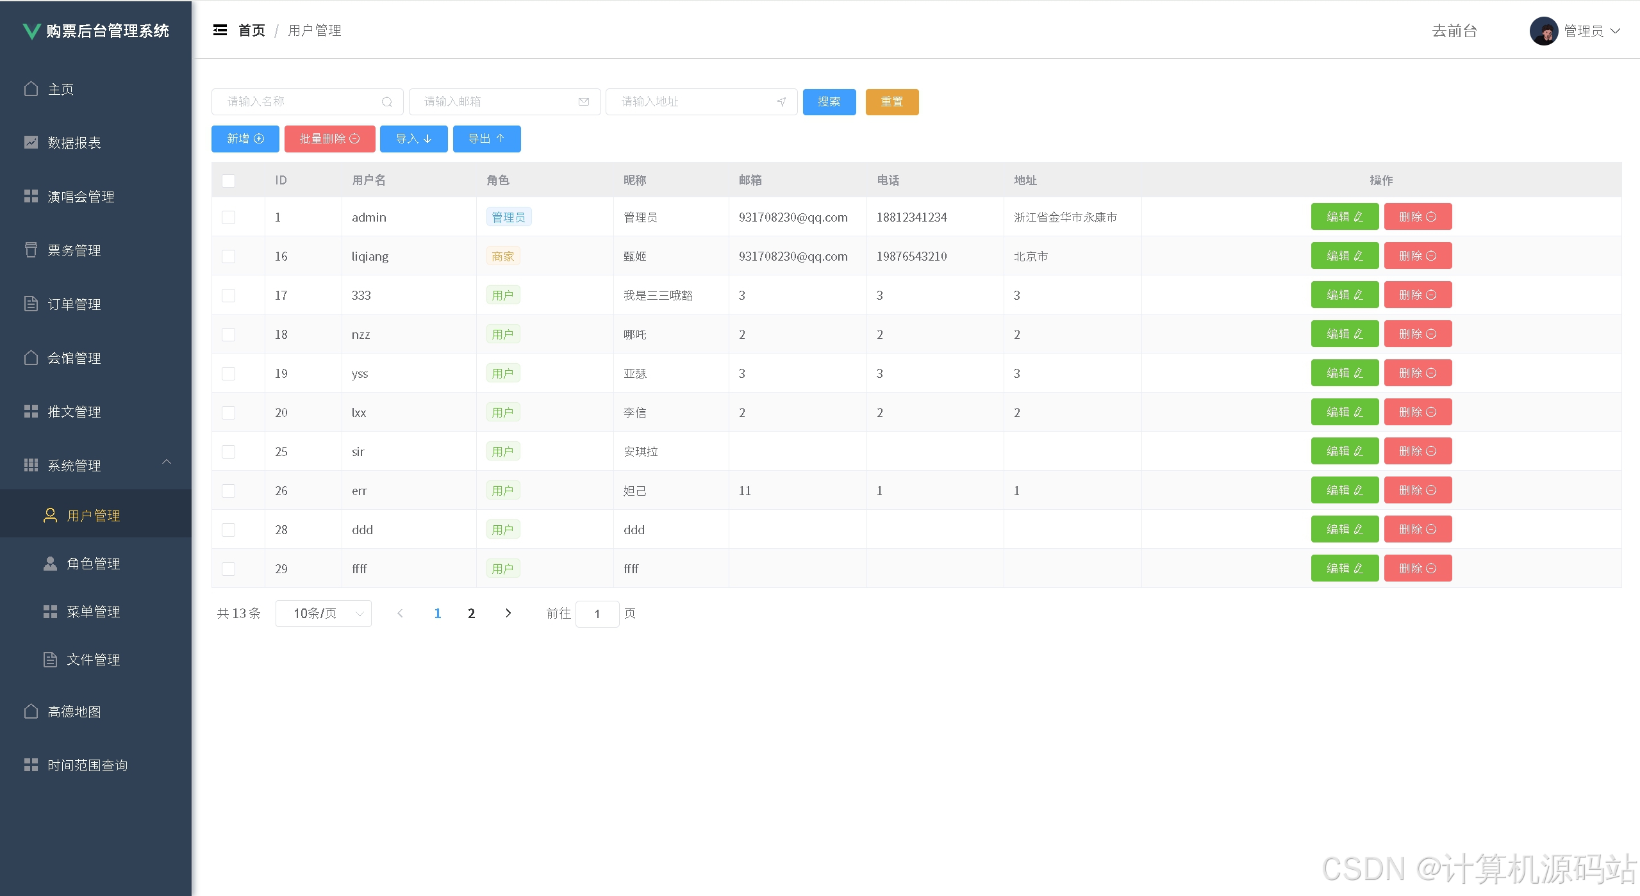Focus the 请输入邮箱 input field
The image size is (1640, 896).
505,102
